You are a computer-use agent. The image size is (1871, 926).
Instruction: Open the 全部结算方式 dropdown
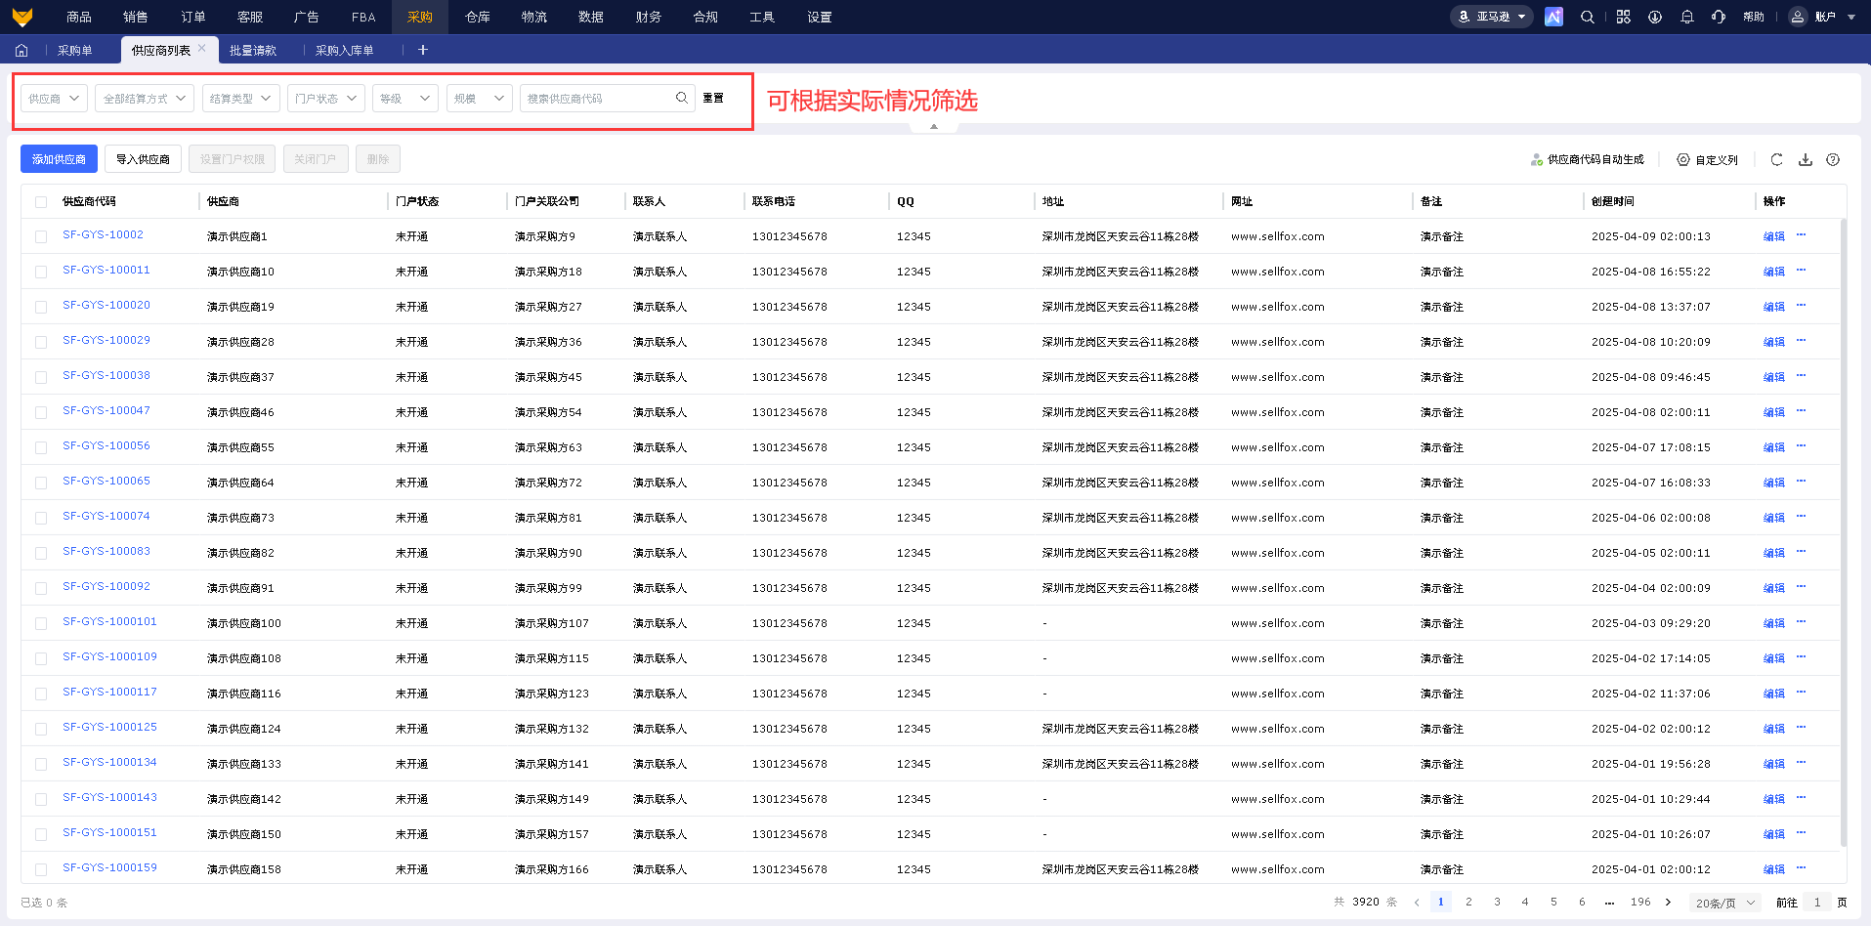[x=145, y=98]
